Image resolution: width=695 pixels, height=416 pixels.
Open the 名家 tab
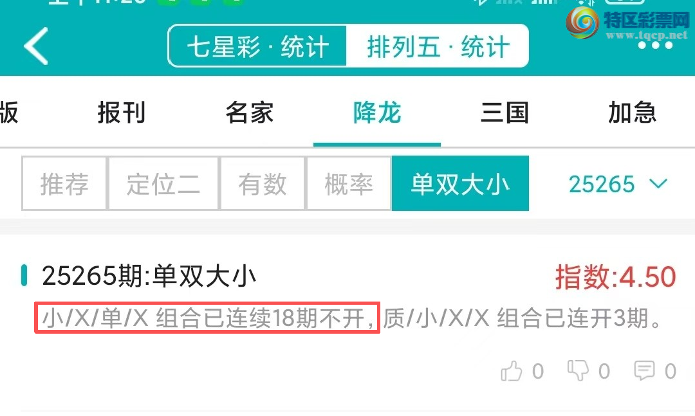pos(249,113)
